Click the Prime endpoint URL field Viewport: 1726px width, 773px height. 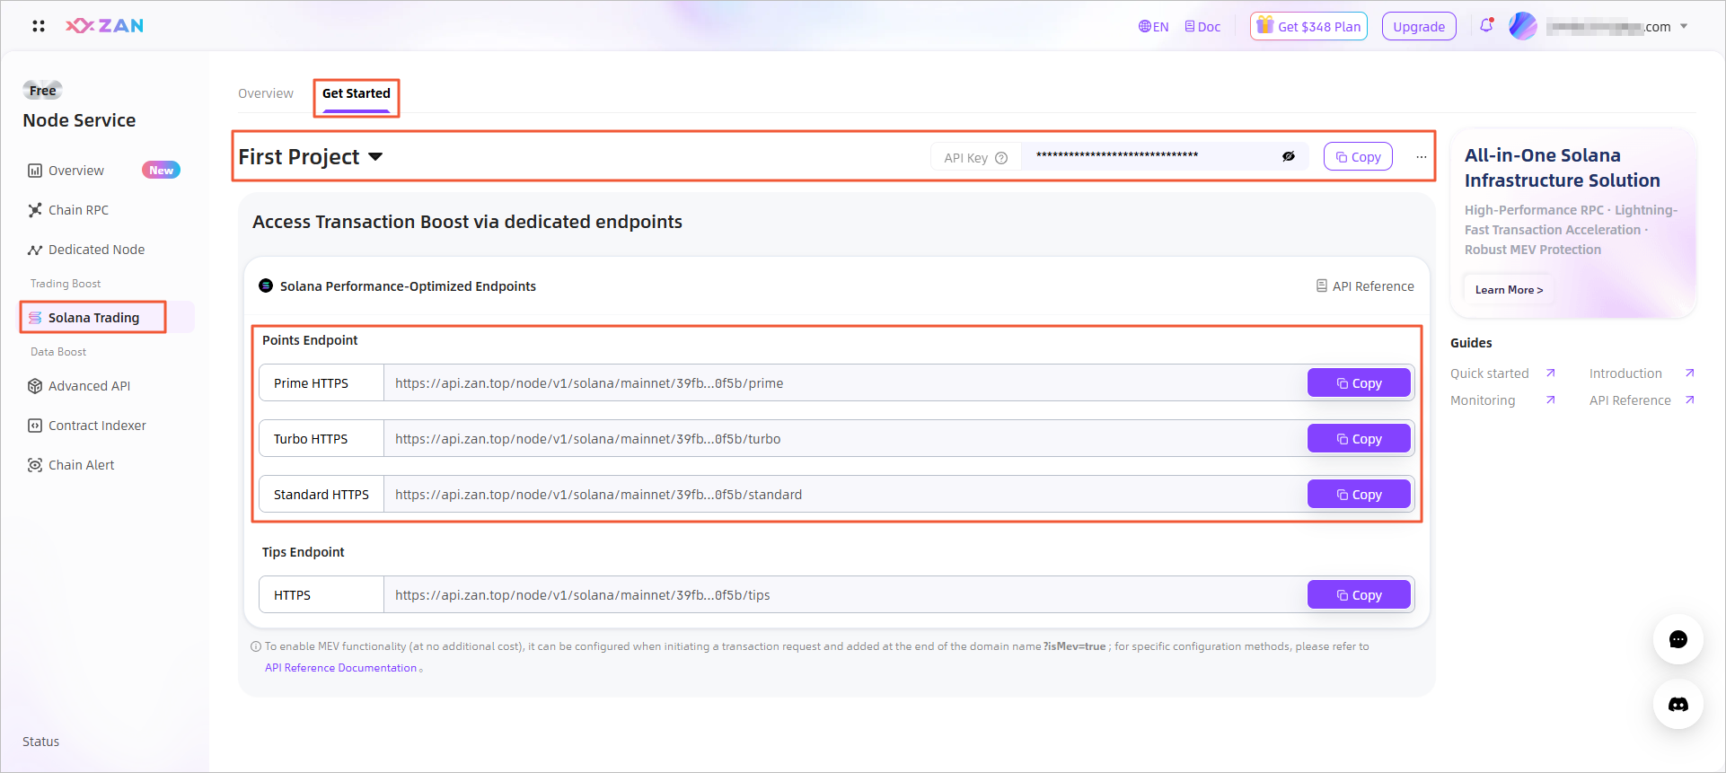(x=844, y=383)
